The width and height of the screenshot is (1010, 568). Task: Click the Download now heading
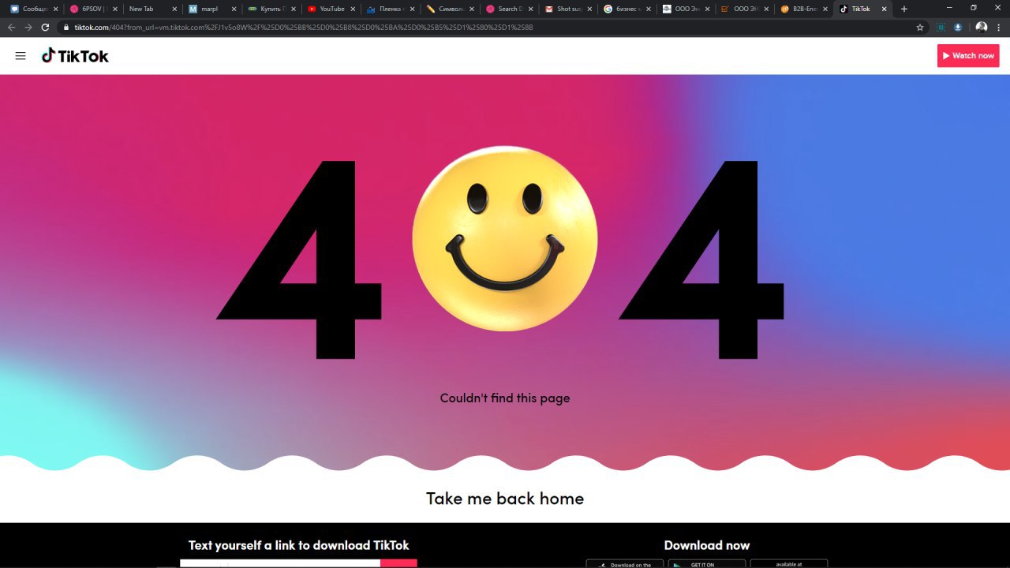point(707,545)
